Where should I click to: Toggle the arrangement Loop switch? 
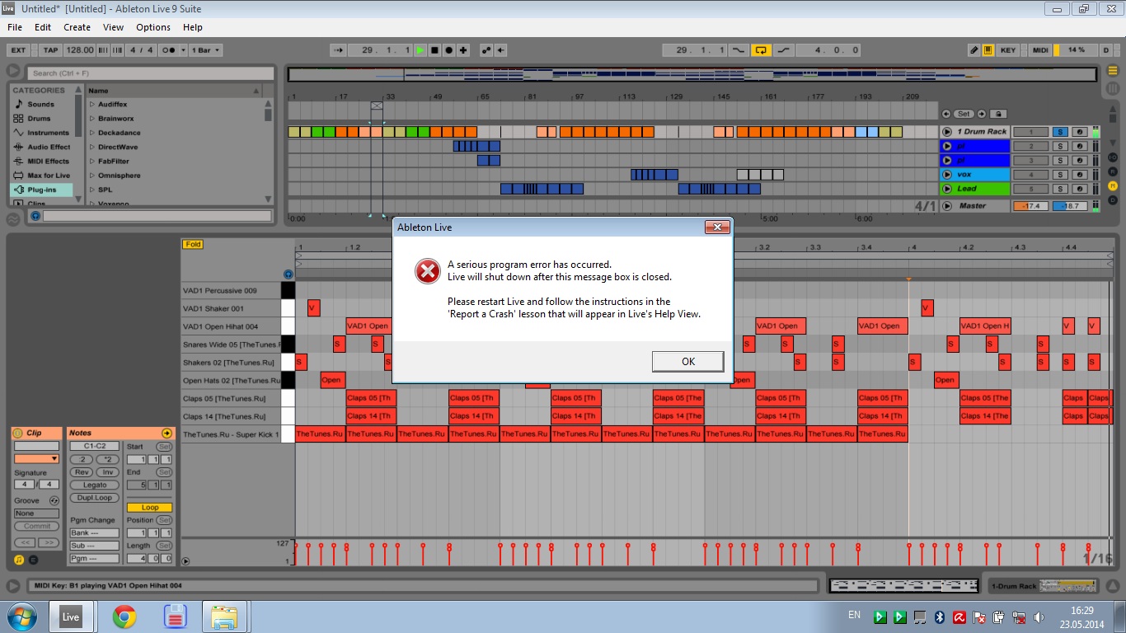pos(760,50)
